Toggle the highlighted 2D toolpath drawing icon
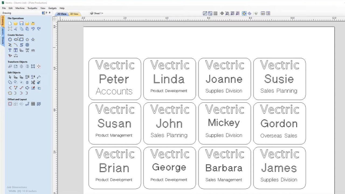This screenshot has width=345, height=194. (244, 13)
